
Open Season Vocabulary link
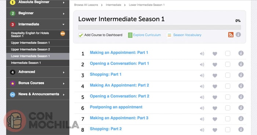coord(187,35)
